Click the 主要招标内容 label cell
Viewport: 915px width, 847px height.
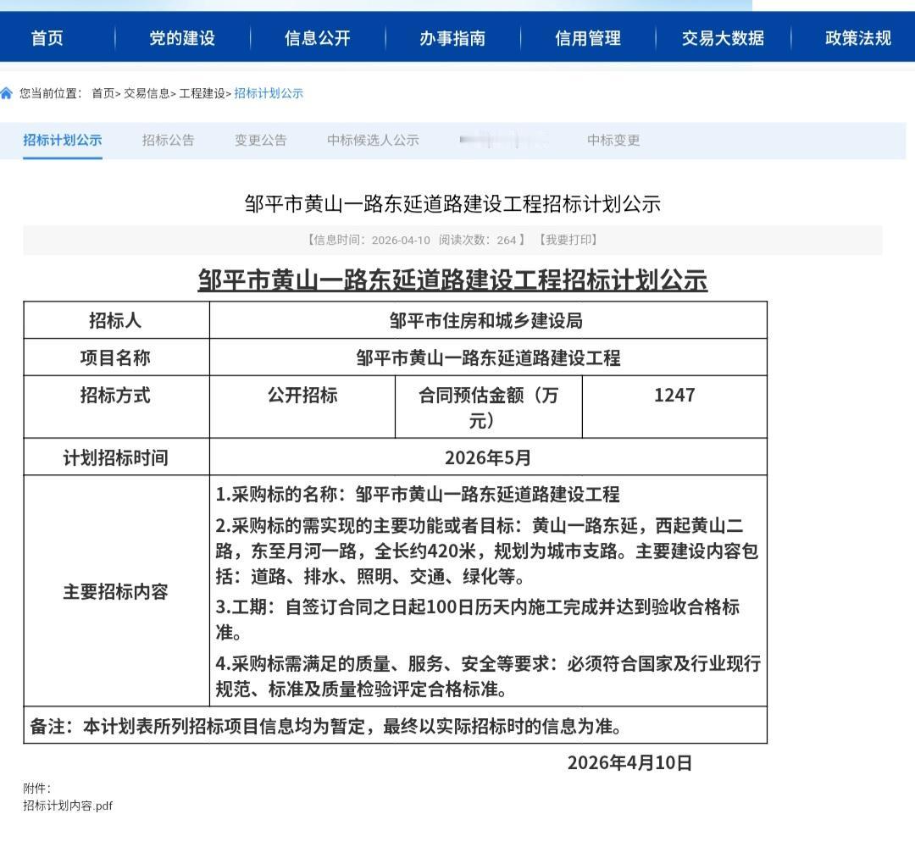(116, 591)
